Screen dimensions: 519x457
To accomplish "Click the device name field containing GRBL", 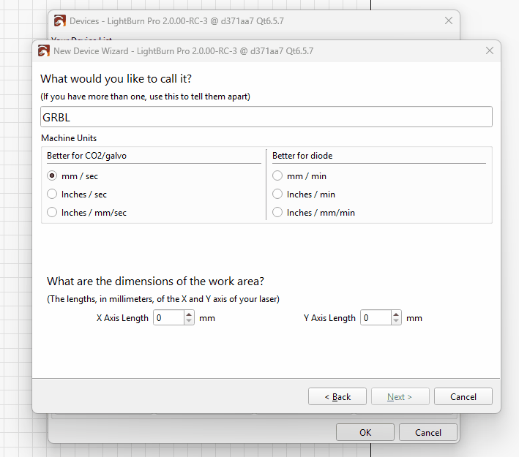I will point(266,117).
